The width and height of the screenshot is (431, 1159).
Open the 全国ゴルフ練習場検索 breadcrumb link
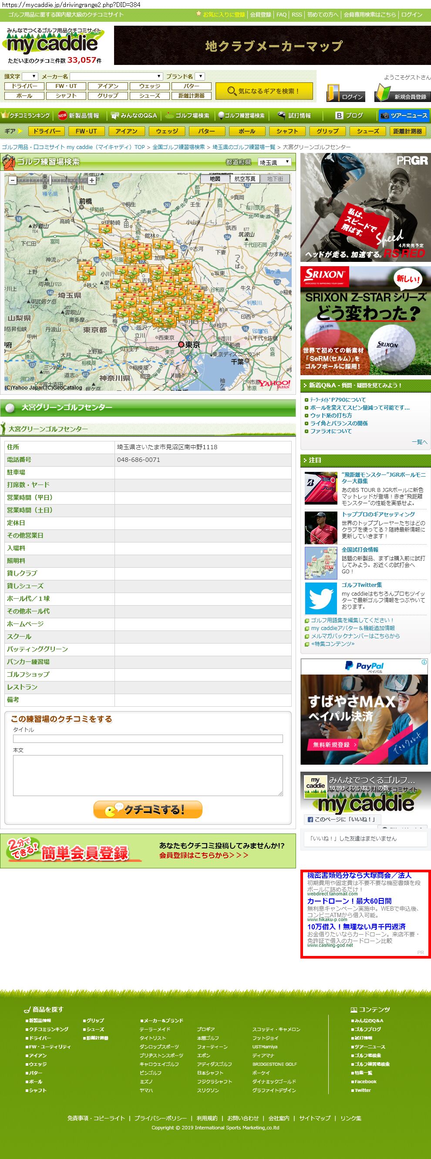(x=178, y=147)
